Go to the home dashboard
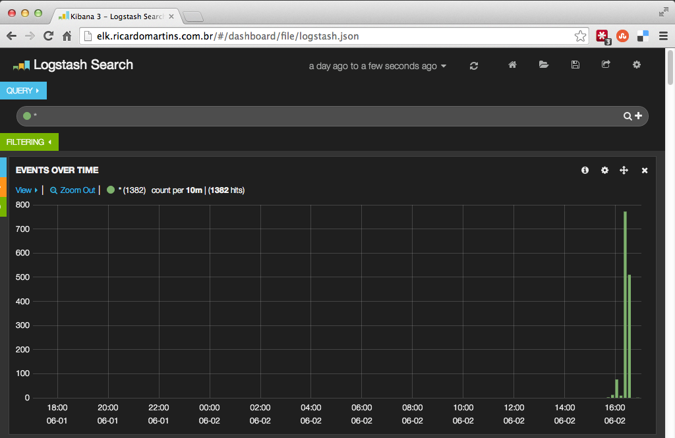 coord(512,65)
